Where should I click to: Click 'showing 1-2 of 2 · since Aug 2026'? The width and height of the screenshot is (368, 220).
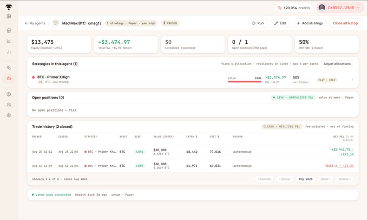click(60, 179)
